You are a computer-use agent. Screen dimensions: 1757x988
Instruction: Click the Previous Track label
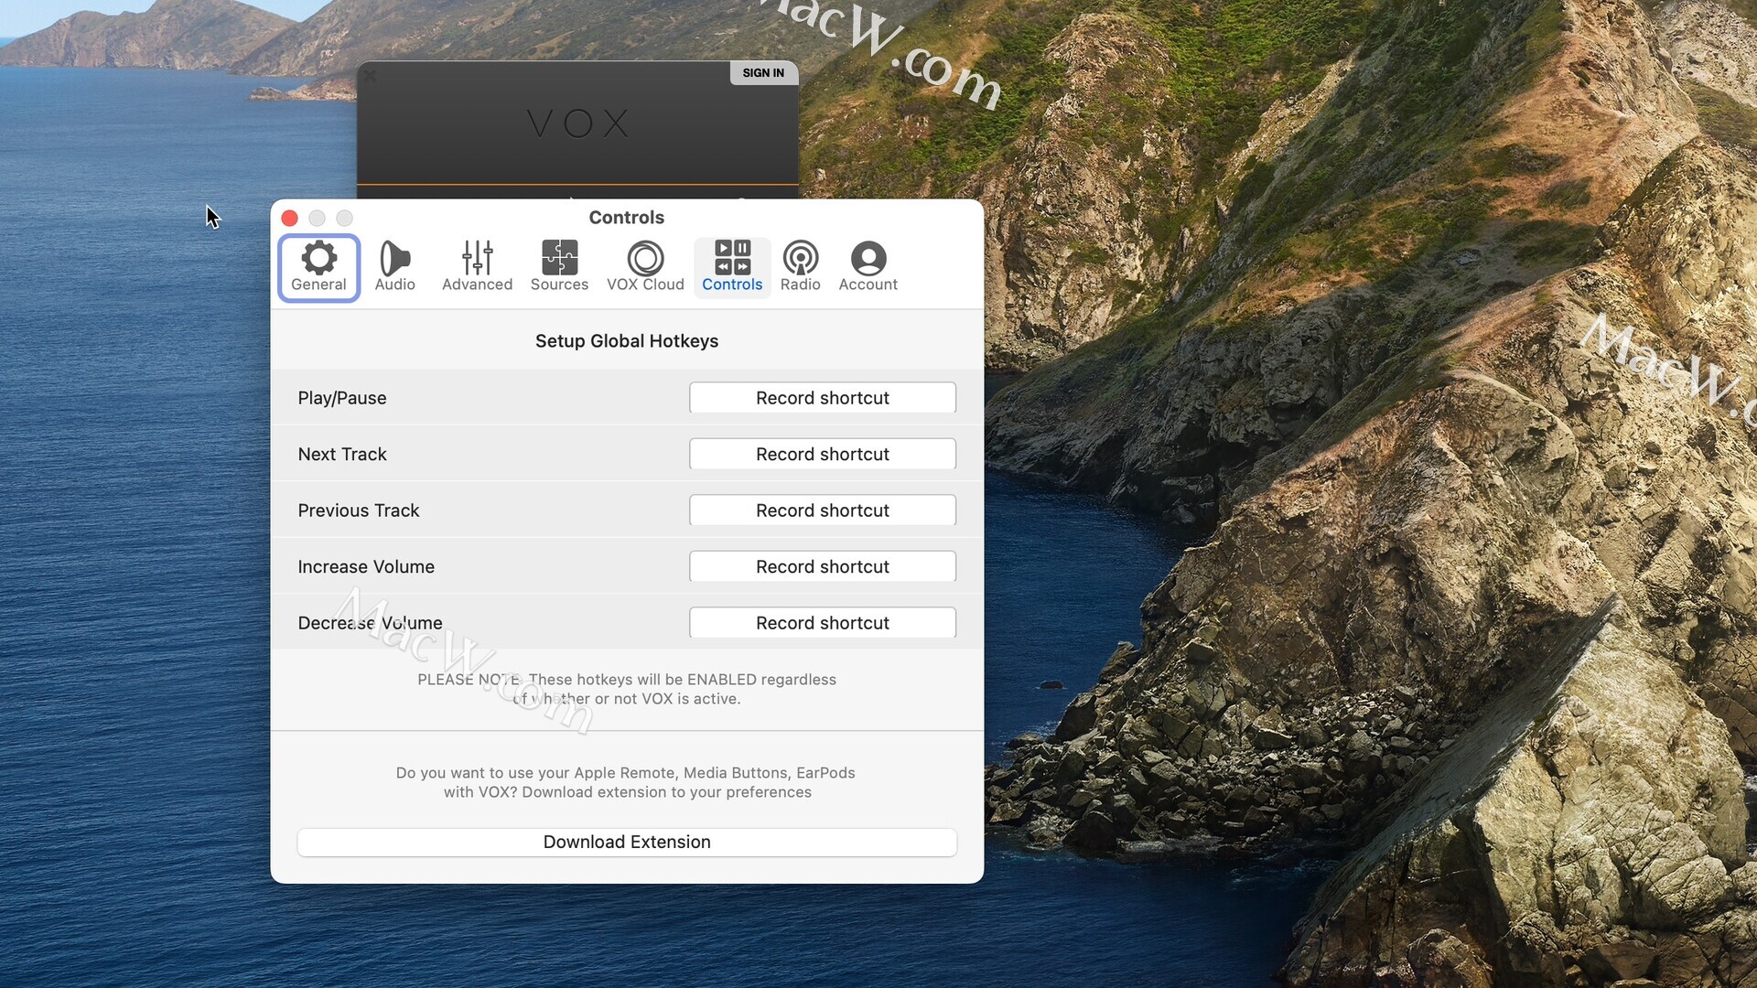[x=359, y=510]
